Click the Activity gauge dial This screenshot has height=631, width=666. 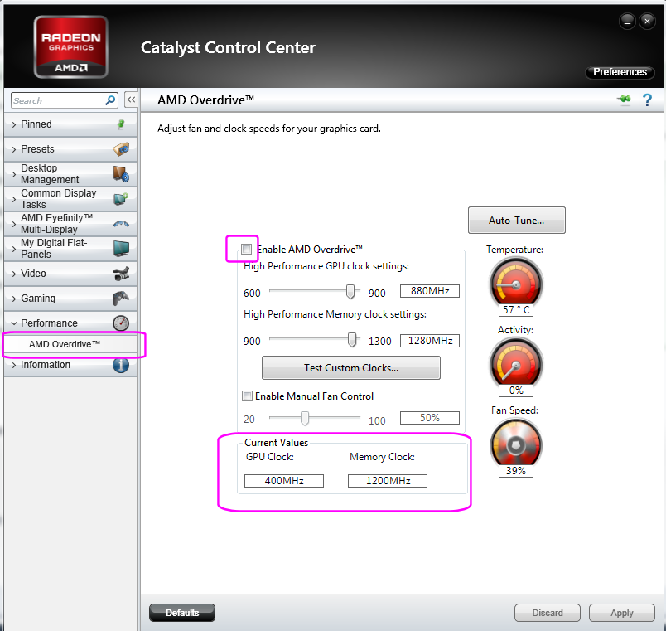[x=515, y=364]
